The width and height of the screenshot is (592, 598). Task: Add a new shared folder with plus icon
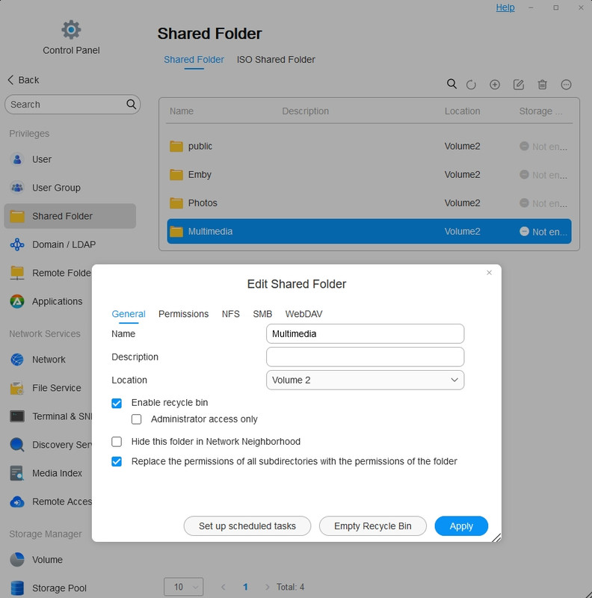point(495,84)
